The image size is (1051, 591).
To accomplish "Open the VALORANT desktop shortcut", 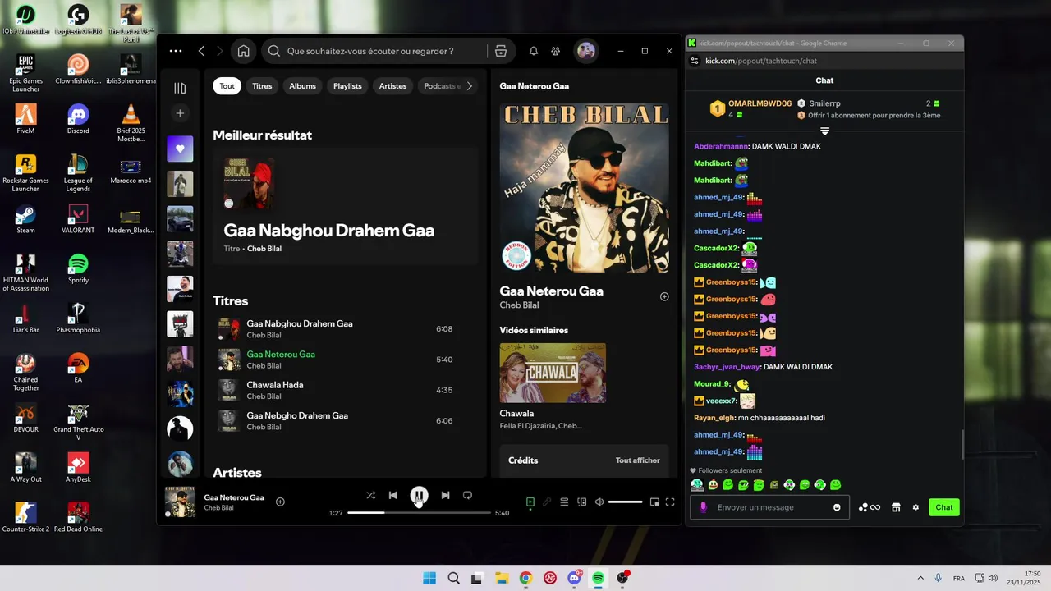I will point(78,219).
